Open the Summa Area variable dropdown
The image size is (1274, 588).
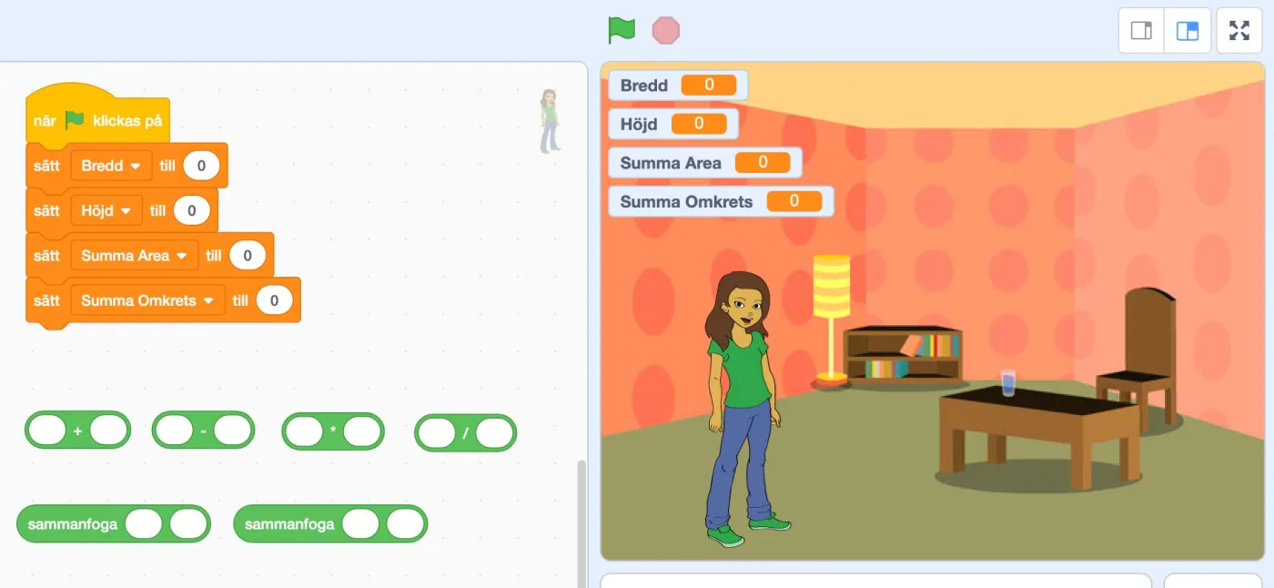[x=134, y=256]
